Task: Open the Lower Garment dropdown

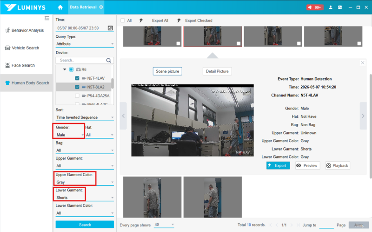Action: click(85, 198)
